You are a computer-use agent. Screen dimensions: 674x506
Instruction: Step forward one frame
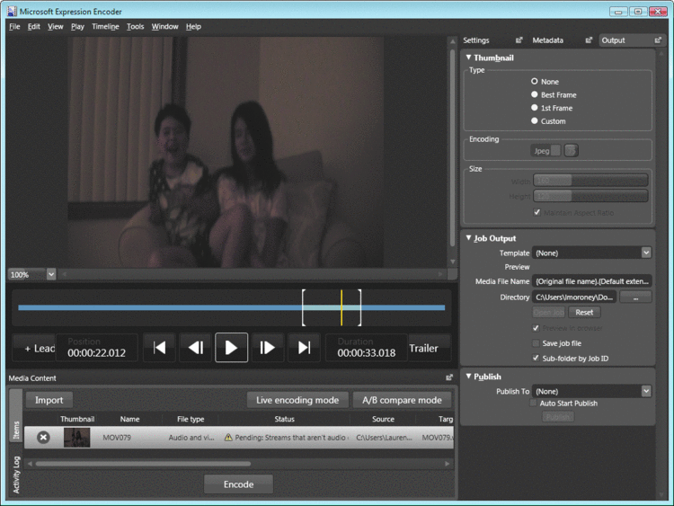click(x=267, y=347)
